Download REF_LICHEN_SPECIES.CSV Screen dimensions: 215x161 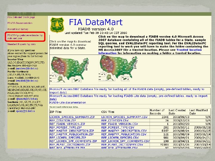pos(120,137)
